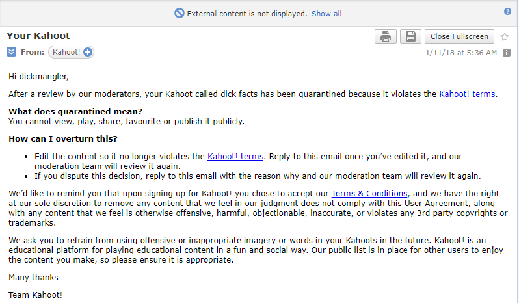This screenshot has height=303, width=519.
Task: Click the From: label in the header
Action: tap(33, 52)
